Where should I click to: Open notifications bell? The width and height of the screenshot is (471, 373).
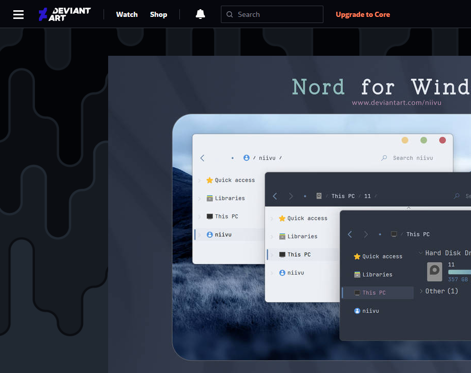pos(200,14)
